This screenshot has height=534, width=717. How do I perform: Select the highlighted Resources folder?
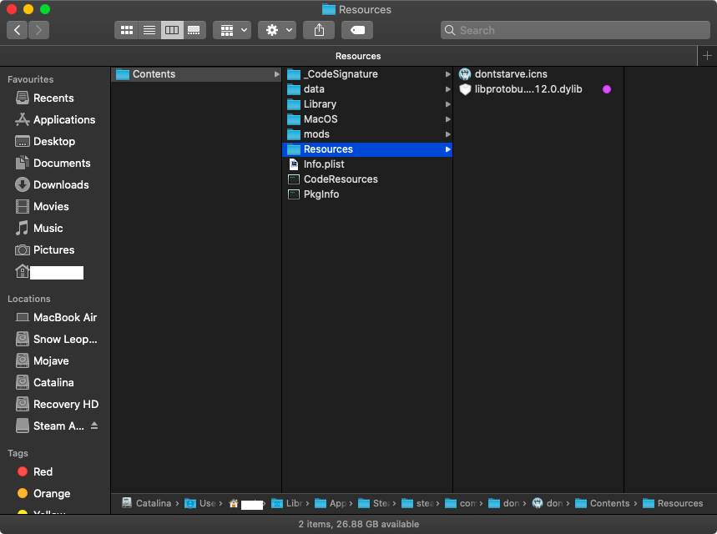click(367, 149)
